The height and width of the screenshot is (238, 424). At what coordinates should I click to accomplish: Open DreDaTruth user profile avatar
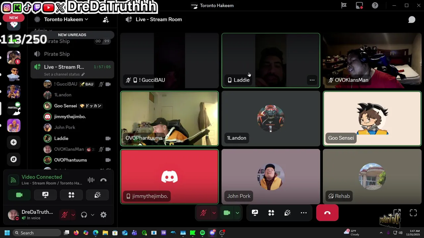(x=13, y=215)
